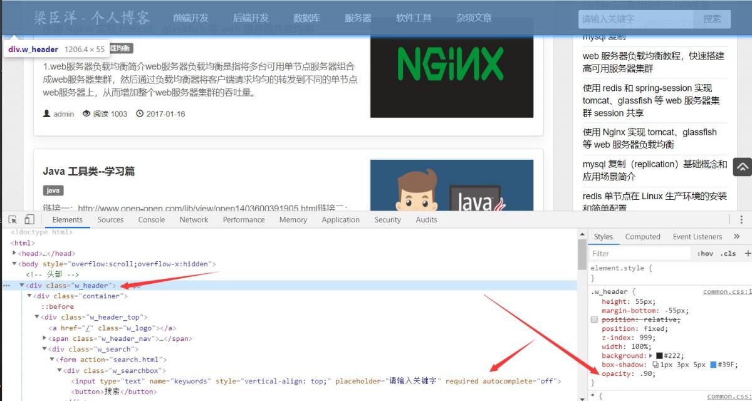The width and height of the screenshot is (752, 401).
Task: Open the common.css:1 source link for .w_header
Action: click(x=727, y=291)
